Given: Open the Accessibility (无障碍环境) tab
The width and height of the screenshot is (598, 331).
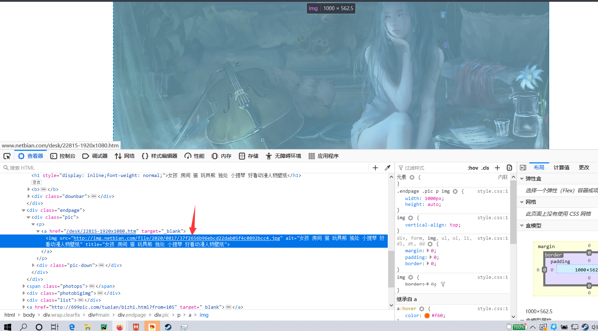Looking at the screenshot, I should click(x=283, y=156).
